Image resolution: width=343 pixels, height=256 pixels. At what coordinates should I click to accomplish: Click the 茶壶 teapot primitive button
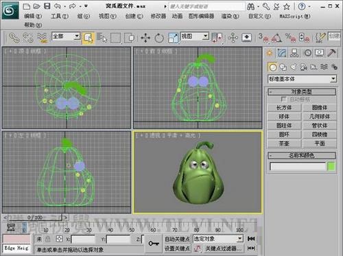[x=284, y=143]
